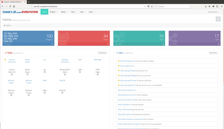
Task: Open the blue Kaizen Board tool link
Action: [27, 61]
